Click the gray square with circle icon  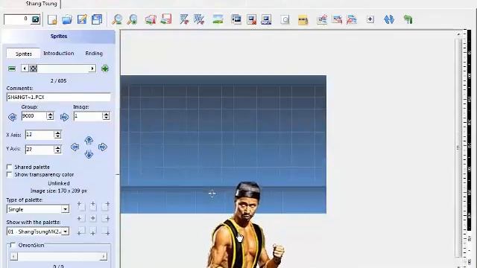(285, 20)
